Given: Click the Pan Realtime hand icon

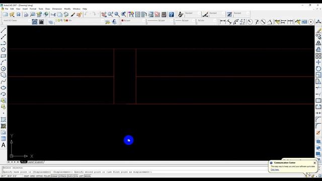Looking at the screenshot, I should click(x=104, y=15).
